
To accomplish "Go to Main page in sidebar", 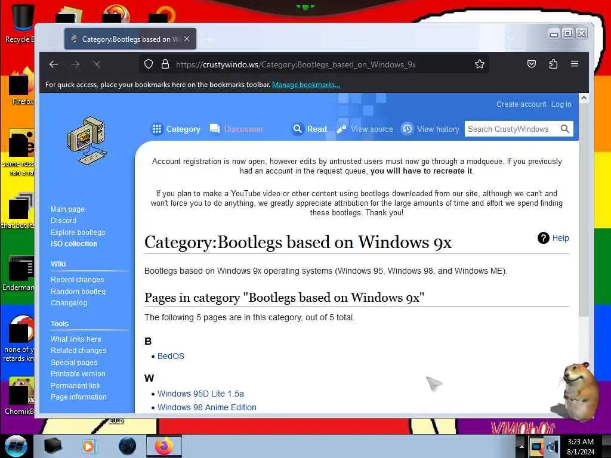I will click(67, 209).
